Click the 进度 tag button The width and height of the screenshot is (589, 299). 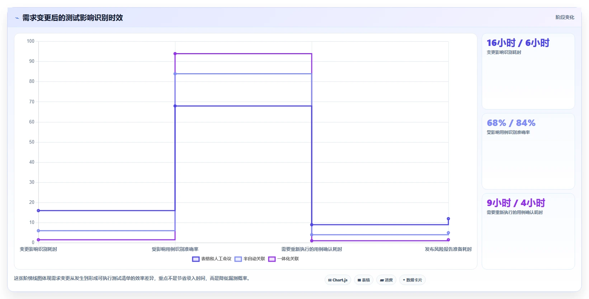[386, 280]
